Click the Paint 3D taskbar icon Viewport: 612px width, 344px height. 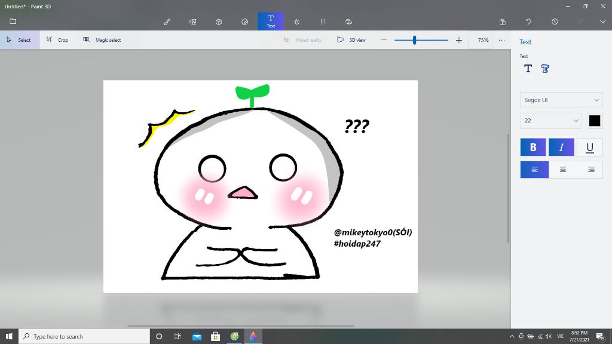pyautogui.click(x=253, y=336)
